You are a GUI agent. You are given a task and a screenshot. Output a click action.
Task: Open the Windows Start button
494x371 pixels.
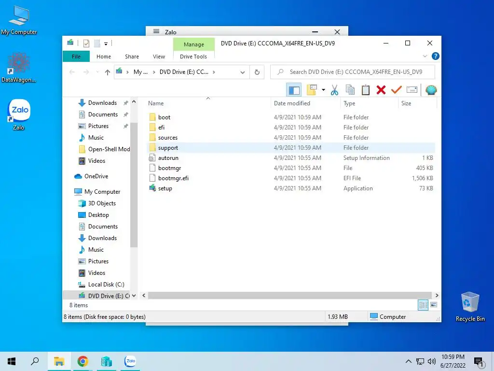click(12, 361)
